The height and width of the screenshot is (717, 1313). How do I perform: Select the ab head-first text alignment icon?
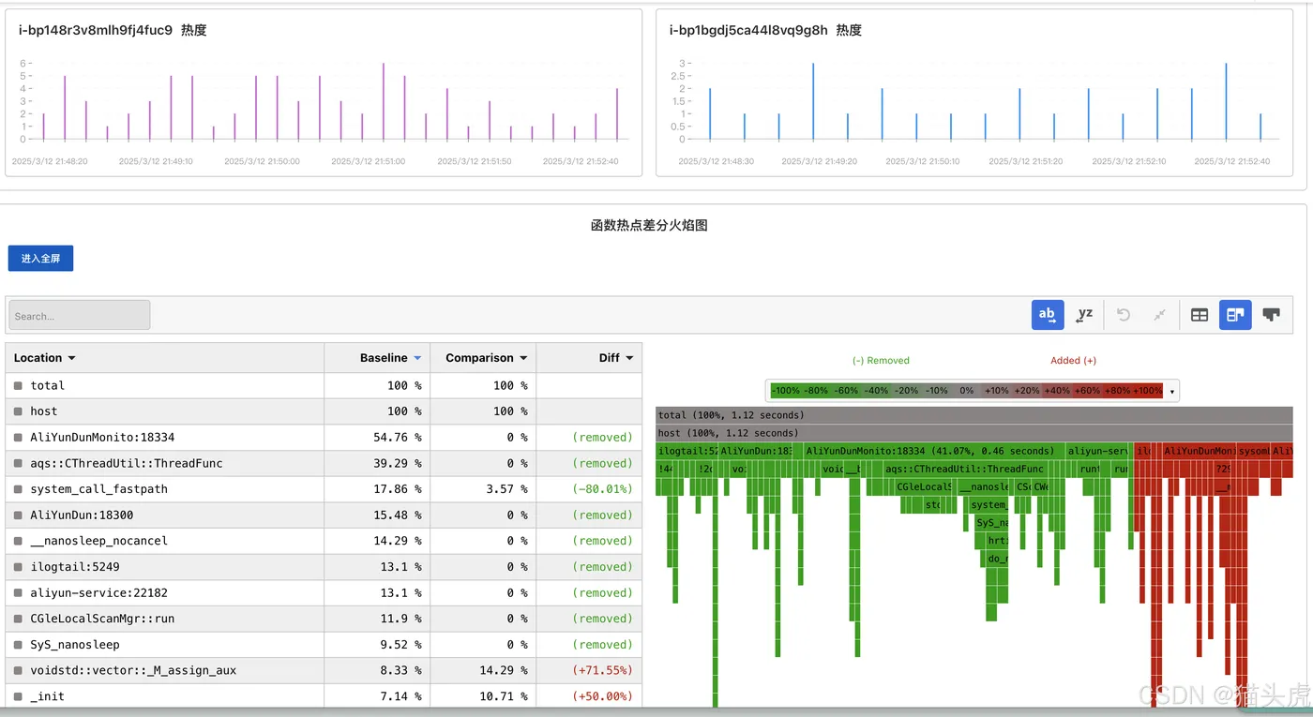1048,315
